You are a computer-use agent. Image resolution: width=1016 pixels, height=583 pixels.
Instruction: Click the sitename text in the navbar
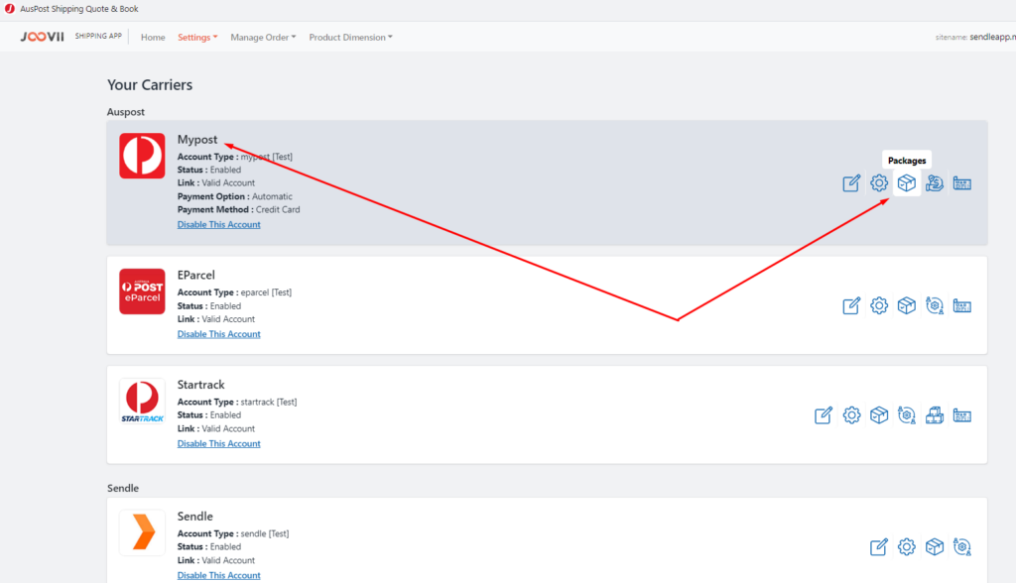pos(975,38)
